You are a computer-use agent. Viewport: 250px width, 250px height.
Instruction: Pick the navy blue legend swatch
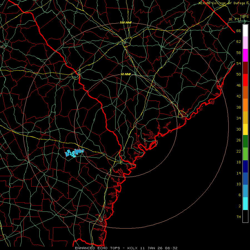click(x=245, y=166)
